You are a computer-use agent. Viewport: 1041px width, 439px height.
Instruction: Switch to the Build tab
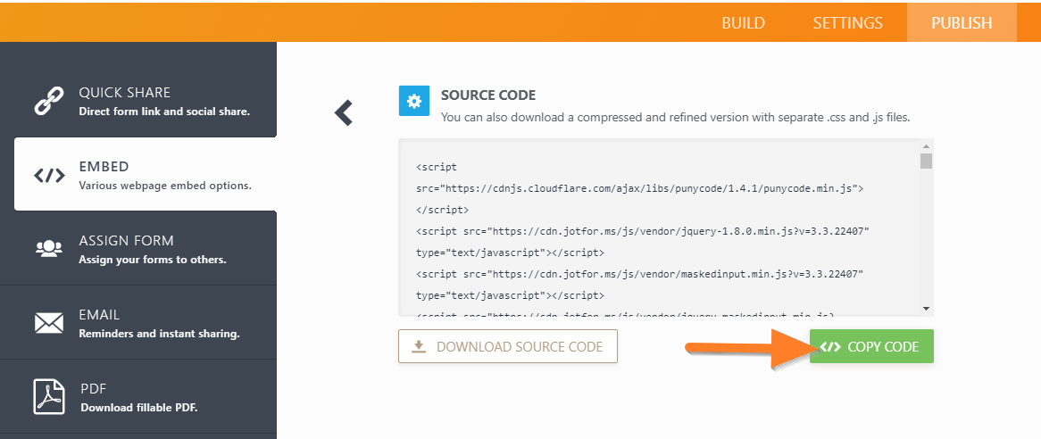[743, 23]
